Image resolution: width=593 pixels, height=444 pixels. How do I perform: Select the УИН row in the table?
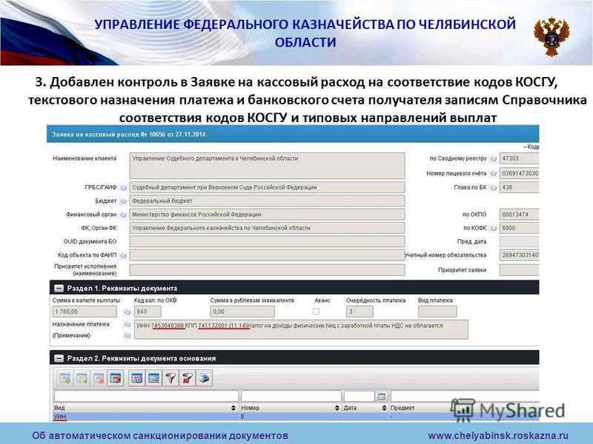(296, 417)
